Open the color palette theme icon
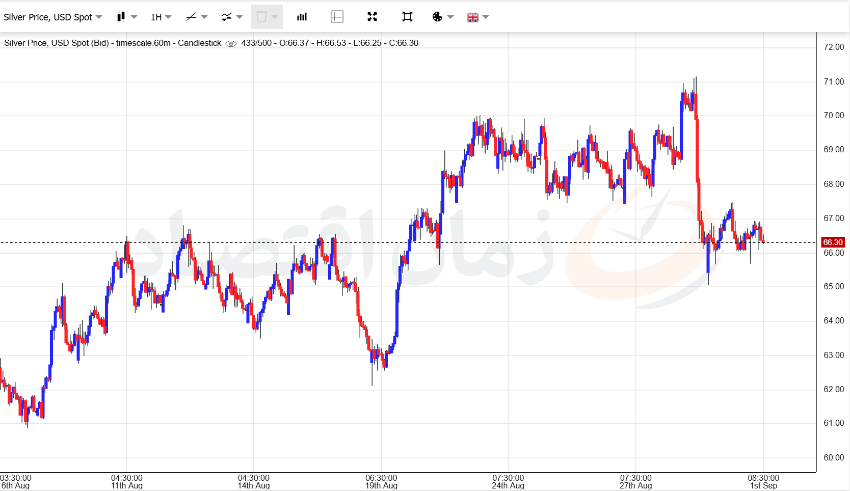 pyautogui.click(x=437, y=17)
